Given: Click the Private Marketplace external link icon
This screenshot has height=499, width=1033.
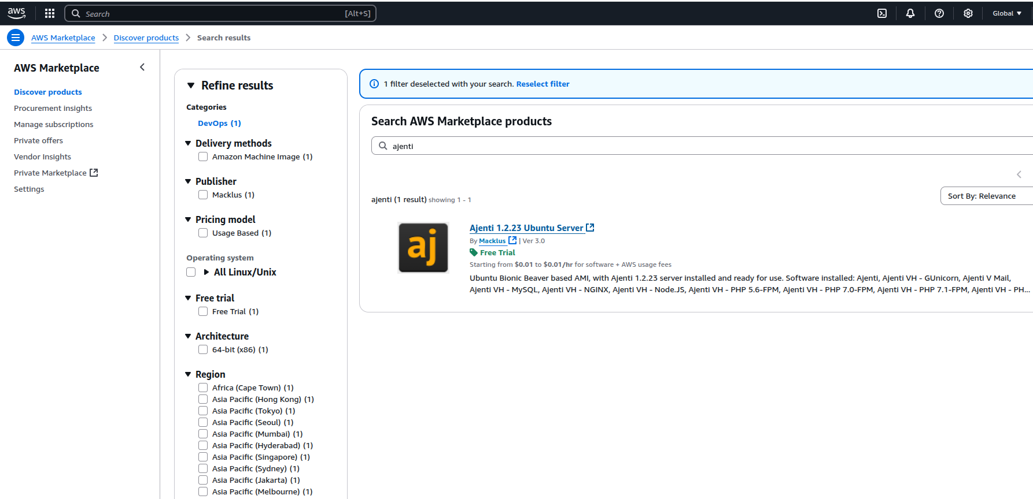Looking at the screenshot, I should click(94, 173).
